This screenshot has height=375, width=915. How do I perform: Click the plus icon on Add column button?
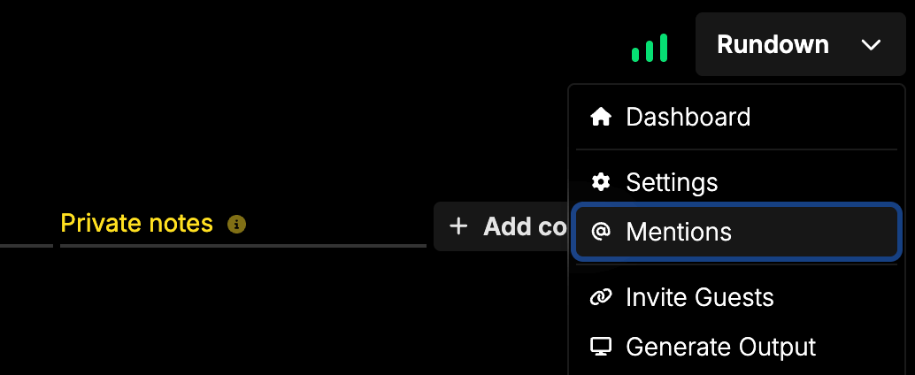(x=457, y=226)
